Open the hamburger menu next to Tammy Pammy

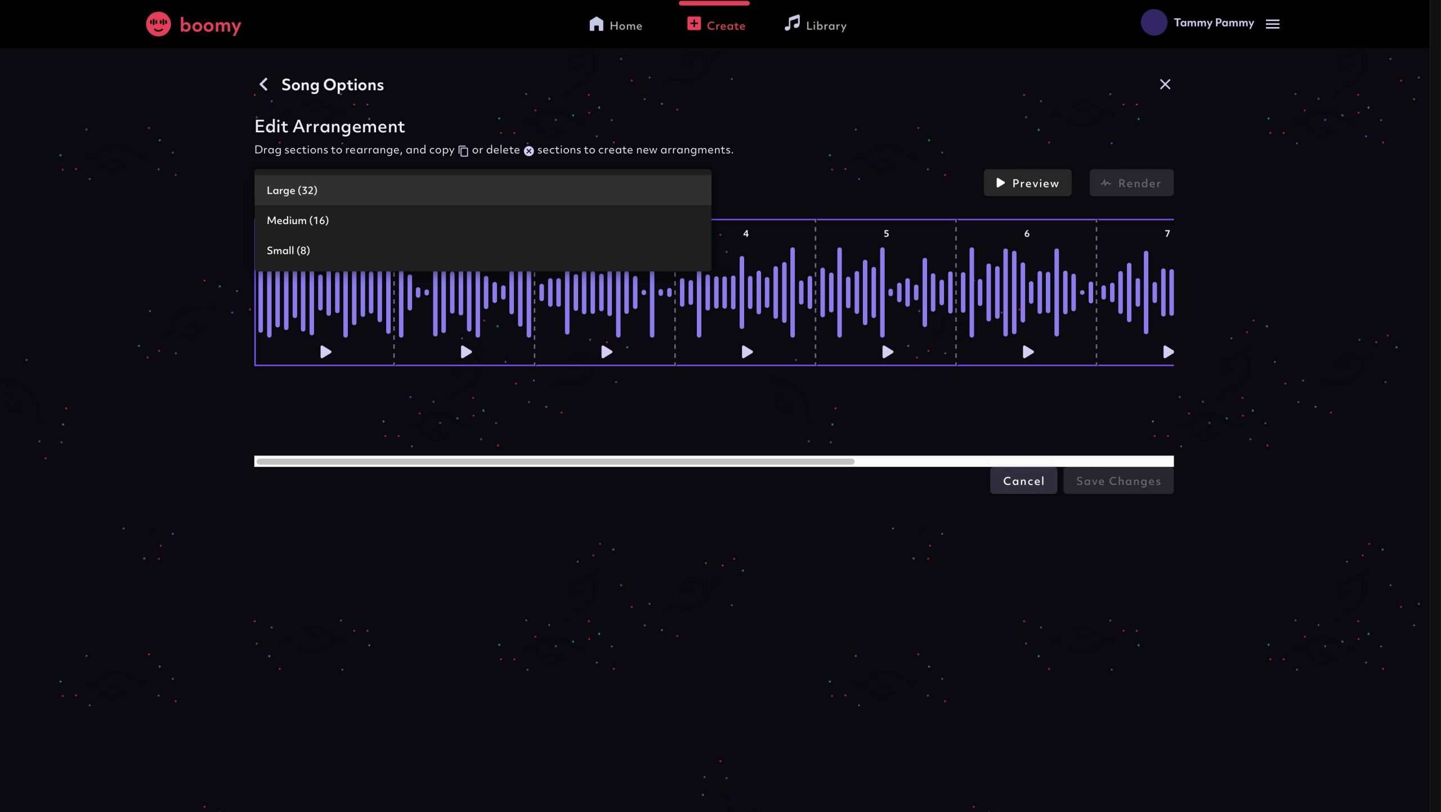[1273, 24]
